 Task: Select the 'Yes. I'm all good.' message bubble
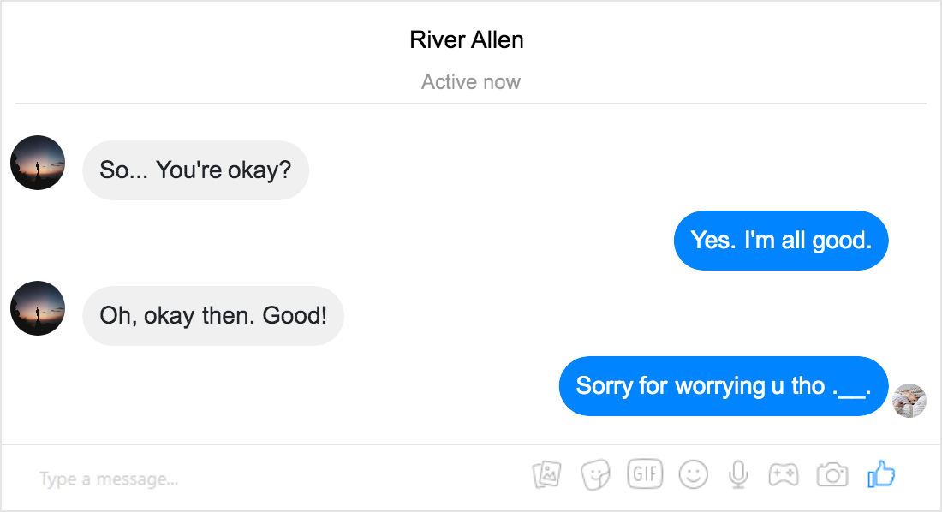tap(781, 241)
